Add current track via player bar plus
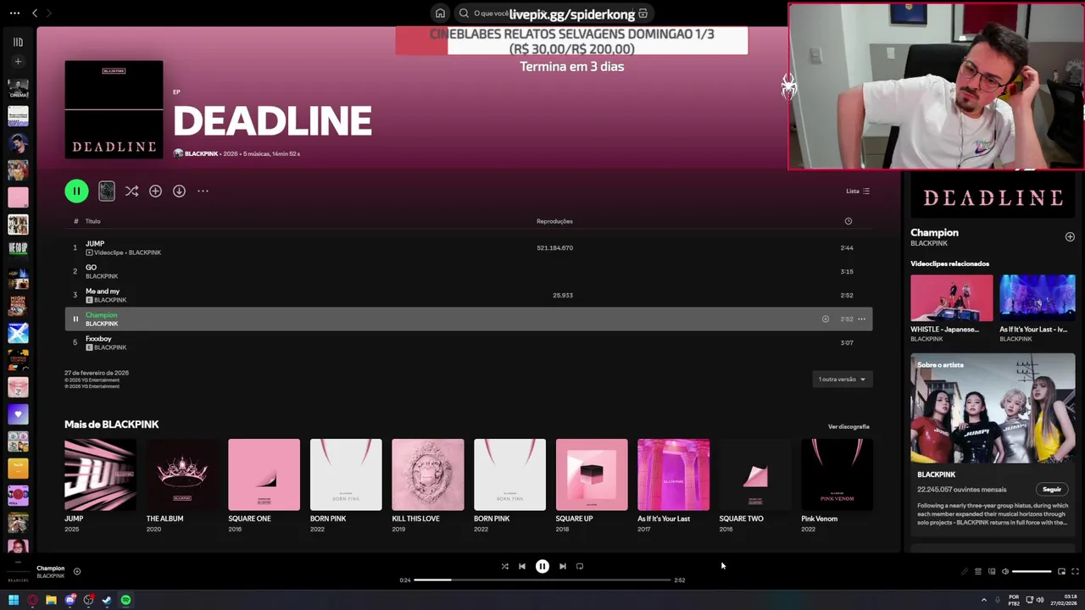Screen dimensions: 1085x610 [x=76, y=572]
